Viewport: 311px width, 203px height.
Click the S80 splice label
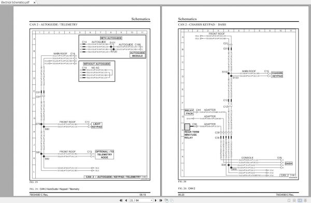point(47,129)
